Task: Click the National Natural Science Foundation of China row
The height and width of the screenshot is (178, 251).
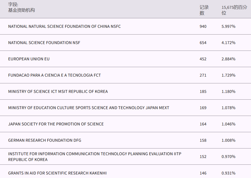Action: coord(64,26)
